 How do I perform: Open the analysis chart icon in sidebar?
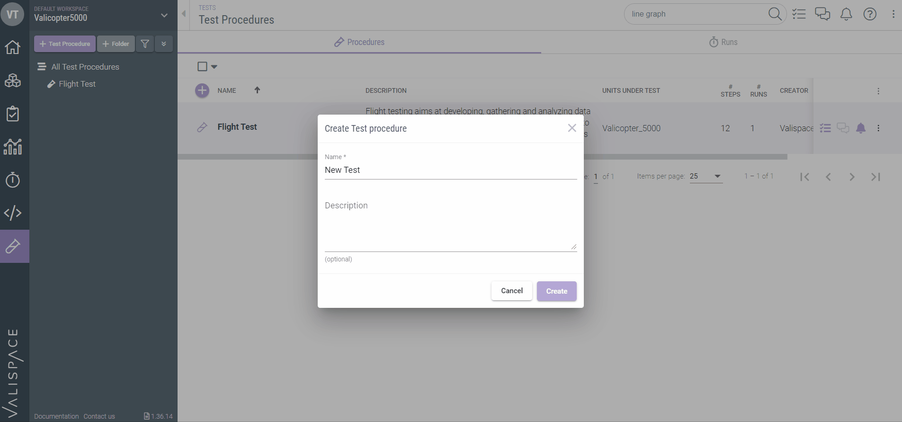pos(13,147)
